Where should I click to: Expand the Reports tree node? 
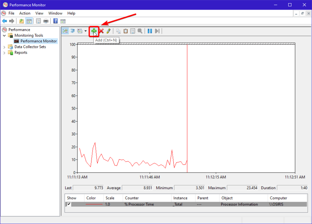pyautogui.click(x=4, y=53)
